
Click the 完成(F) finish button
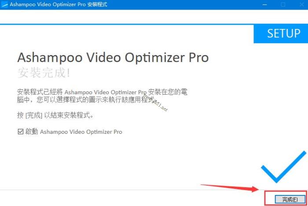coord(290,199)
